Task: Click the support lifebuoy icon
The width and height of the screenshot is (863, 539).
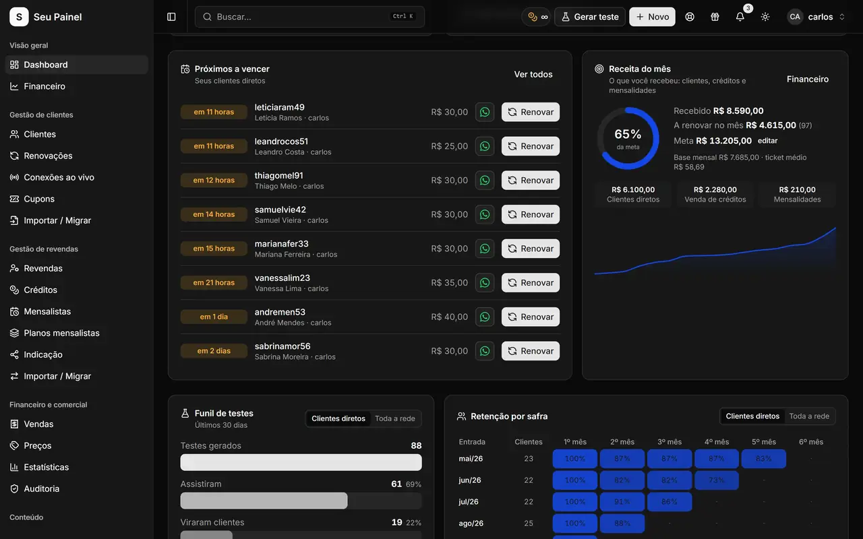Action: (x=690, y=17)
